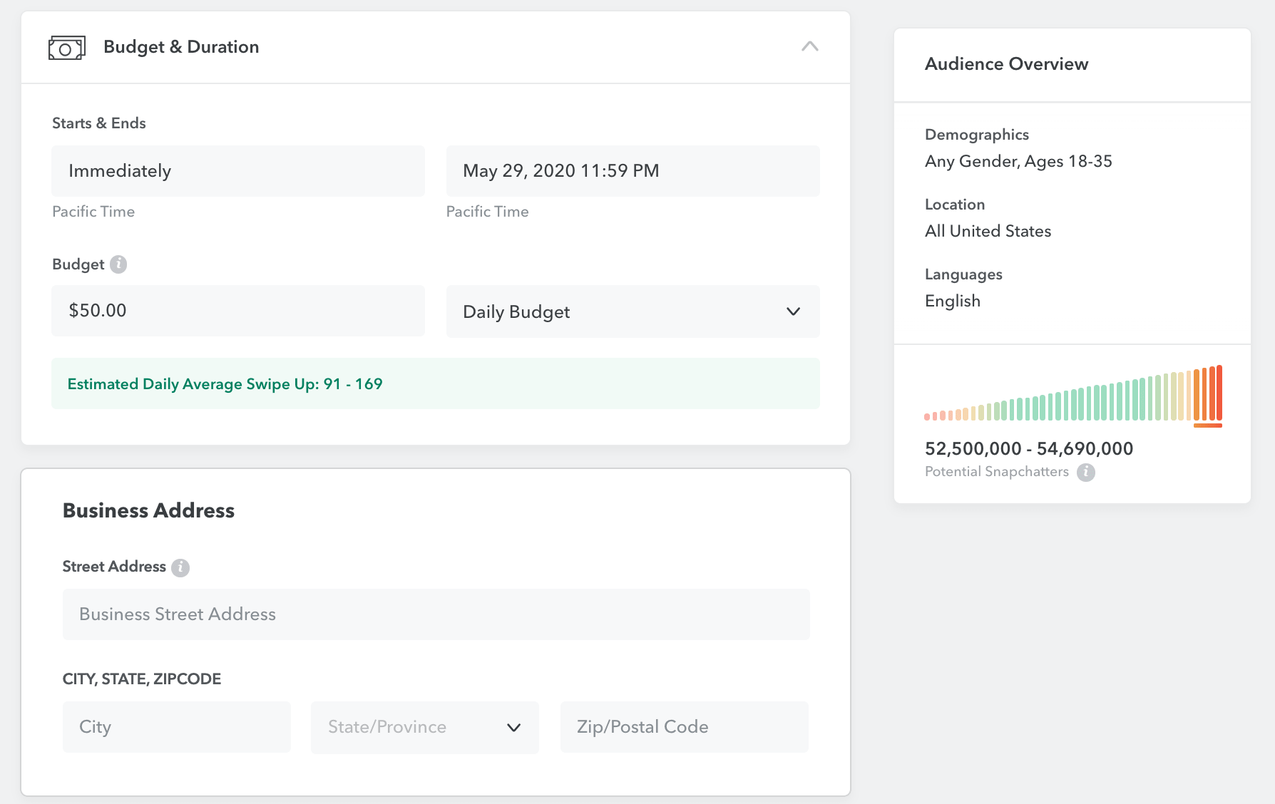This screenshot has height=804, width=1275.
Task: Click the Business Street Address field
Action: (436, 614)
